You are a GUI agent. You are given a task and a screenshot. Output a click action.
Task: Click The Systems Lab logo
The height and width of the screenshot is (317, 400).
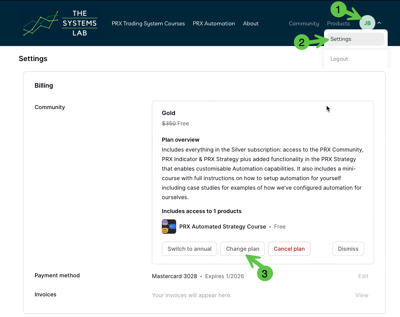[x=60, y=23]
